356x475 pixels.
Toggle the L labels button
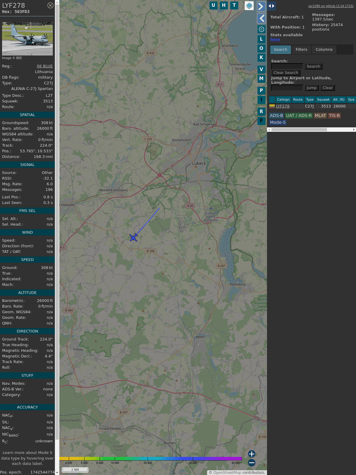pos(261,39)
